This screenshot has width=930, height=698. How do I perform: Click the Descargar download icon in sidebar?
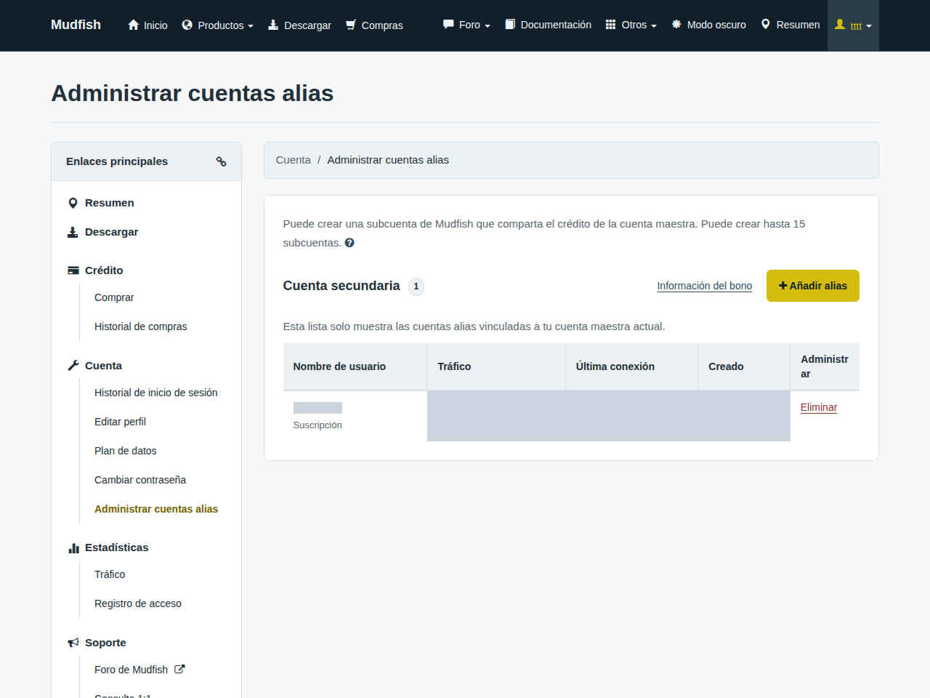point(73,232)
